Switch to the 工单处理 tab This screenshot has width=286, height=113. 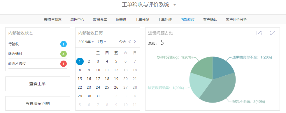click(165, 20)
